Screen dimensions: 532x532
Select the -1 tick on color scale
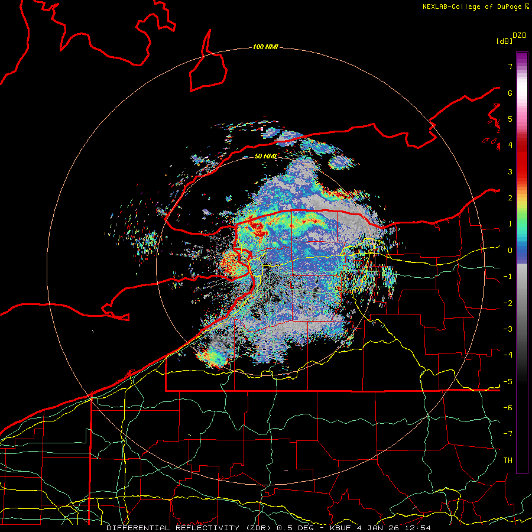point(508,277)
